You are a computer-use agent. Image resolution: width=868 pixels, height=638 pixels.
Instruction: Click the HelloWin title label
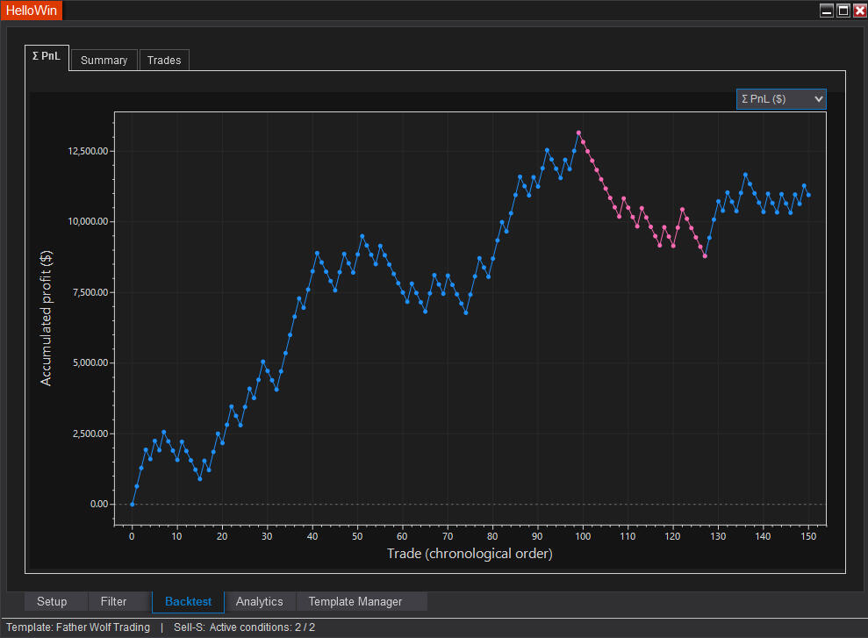point(32,11)
